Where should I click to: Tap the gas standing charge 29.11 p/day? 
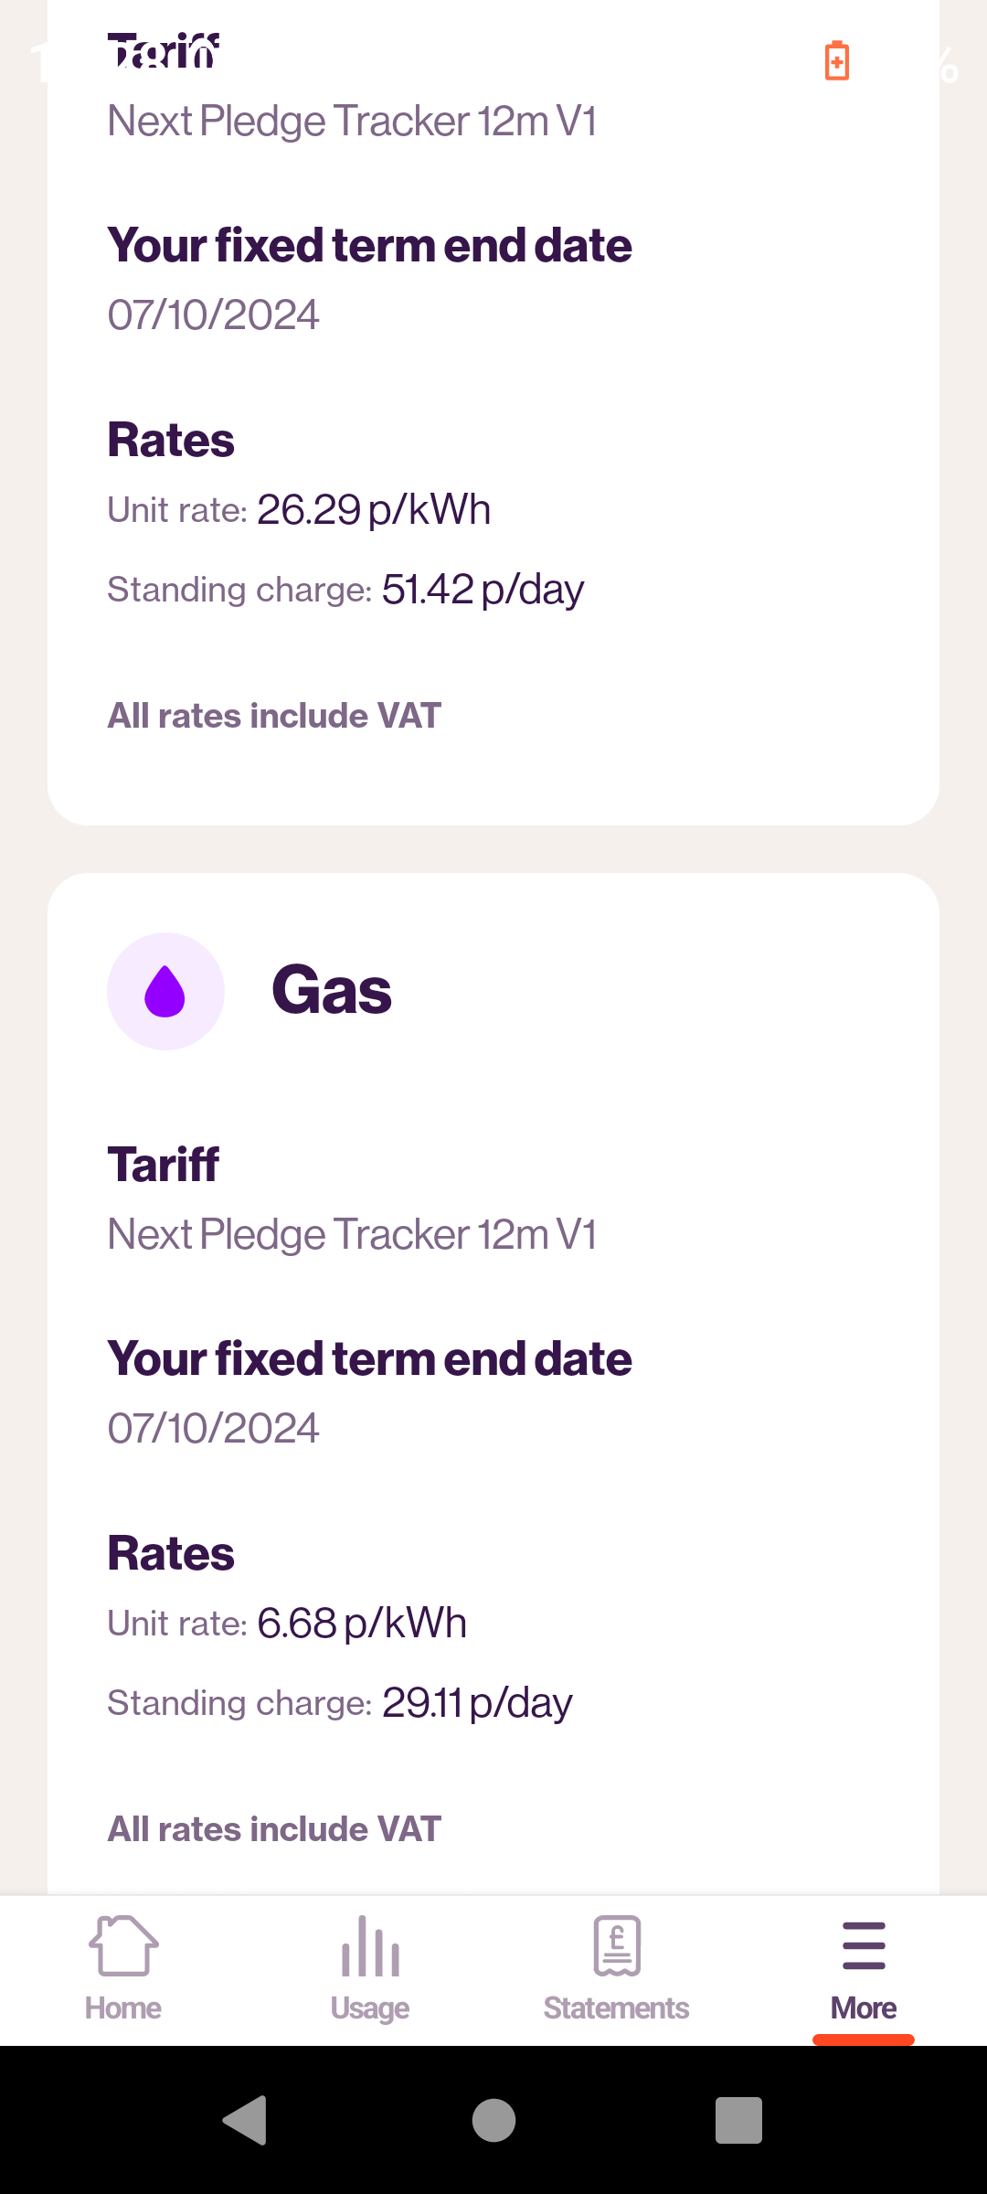coord(477,1703)
